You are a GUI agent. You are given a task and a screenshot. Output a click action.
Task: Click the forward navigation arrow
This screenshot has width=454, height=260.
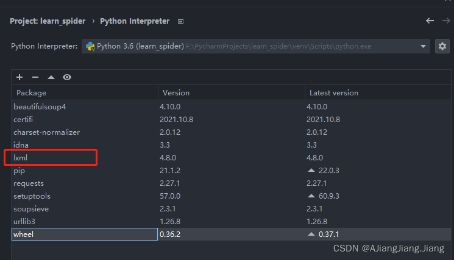[x=445, y=21]
